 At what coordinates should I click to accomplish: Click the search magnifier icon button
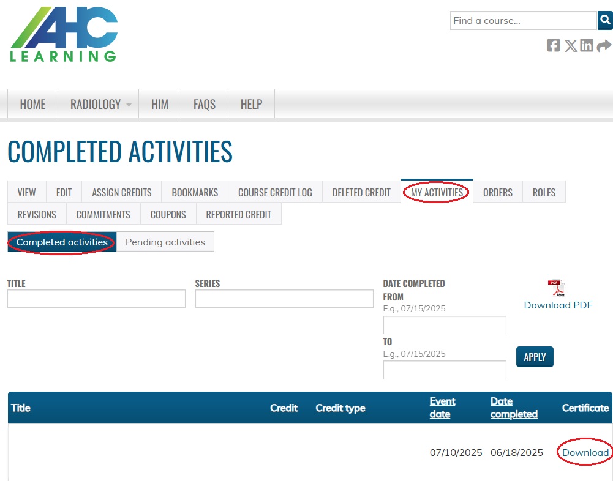605,21
